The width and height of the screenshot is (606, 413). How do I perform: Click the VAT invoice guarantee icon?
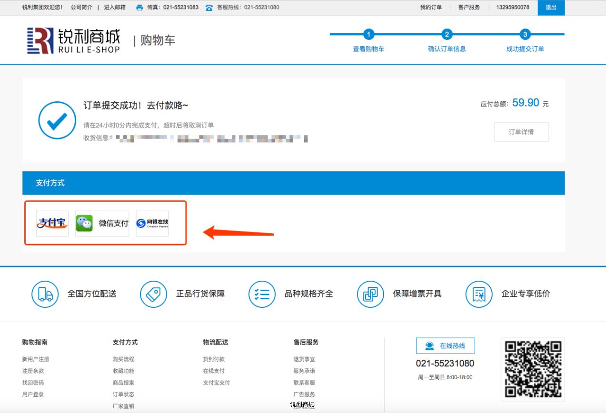point(370,294)
